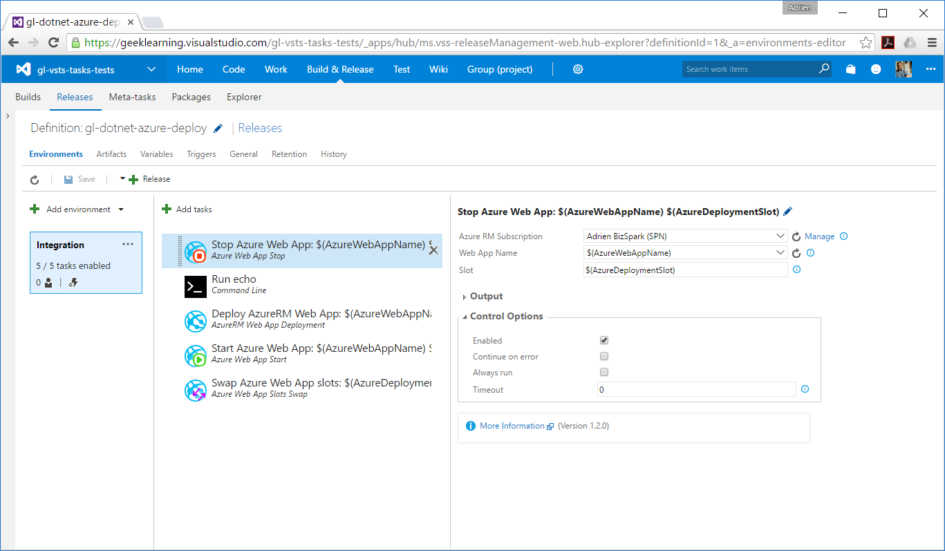
Task: Click the green plus Add environment icon
Action: [35, 209]
